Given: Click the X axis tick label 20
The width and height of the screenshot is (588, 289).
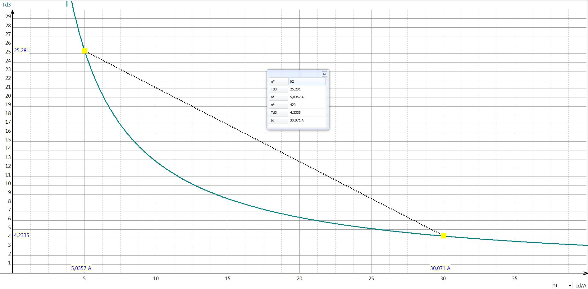Looking at the screenshot, I should 299,278.
